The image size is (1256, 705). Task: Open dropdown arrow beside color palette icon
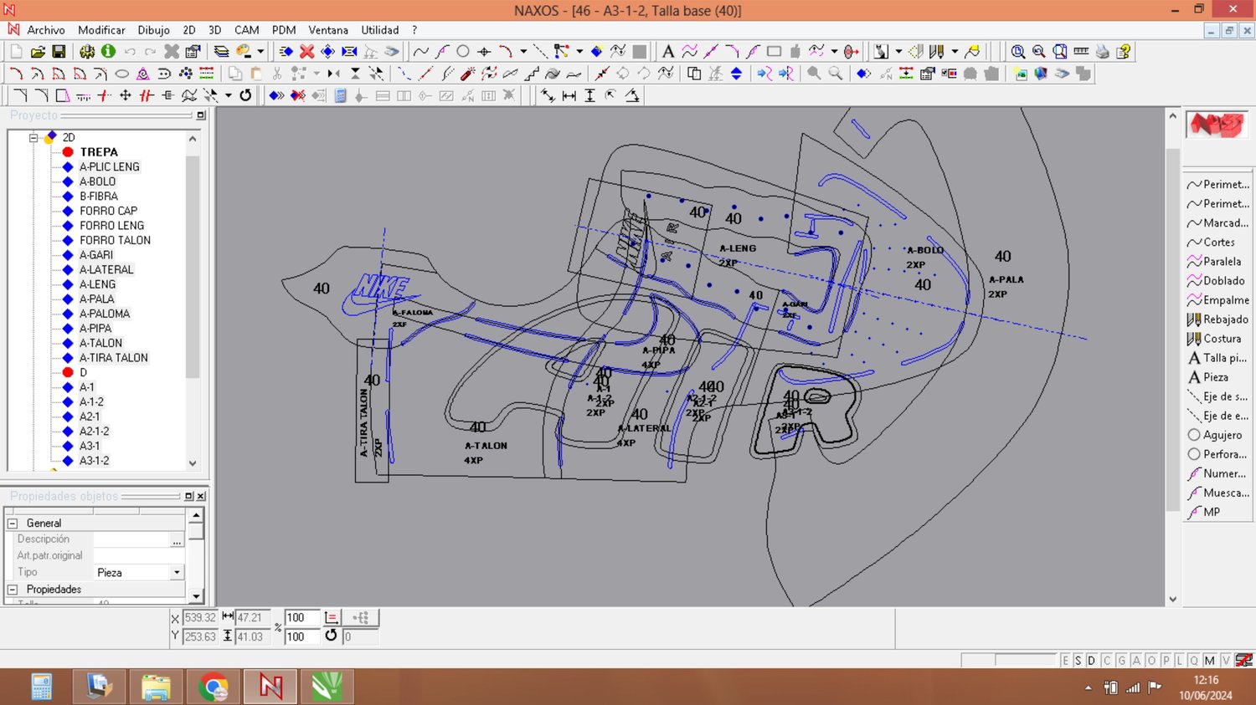click(260, 52)
